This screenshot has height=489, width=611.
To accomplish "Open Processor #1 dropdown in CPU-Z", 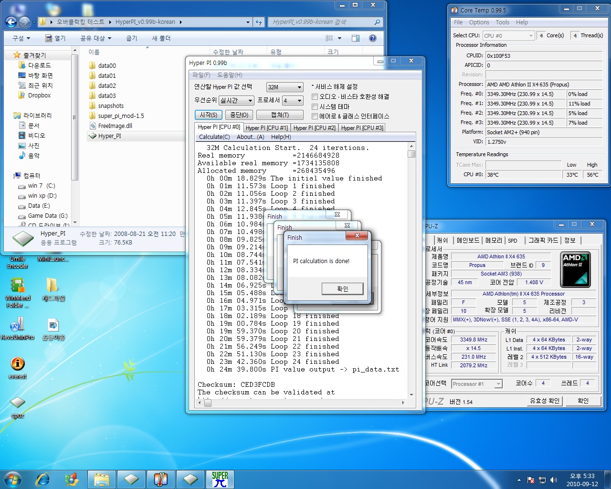I will pyautogui.click(x=477, y=383).
